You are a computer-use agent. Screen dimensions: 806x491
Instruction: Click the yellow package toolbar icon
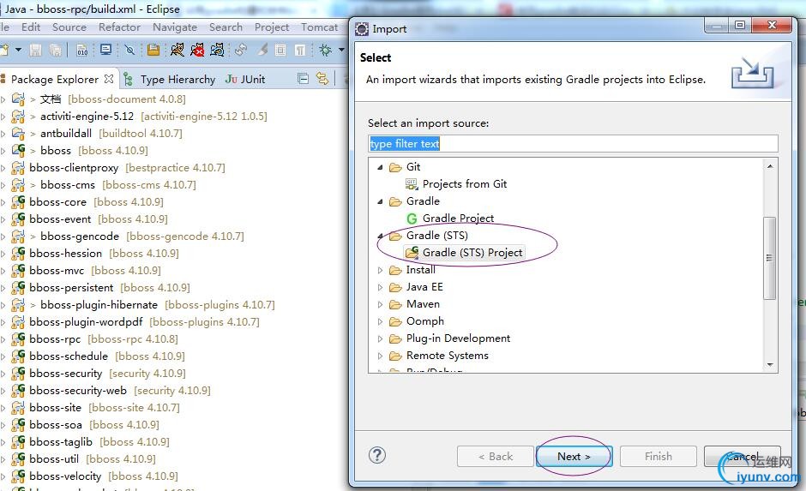tap(153, 50)
